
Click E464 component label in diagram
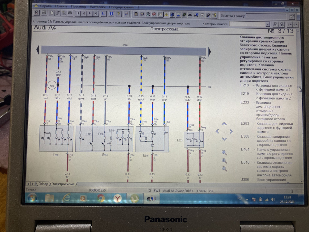(105, 155)
